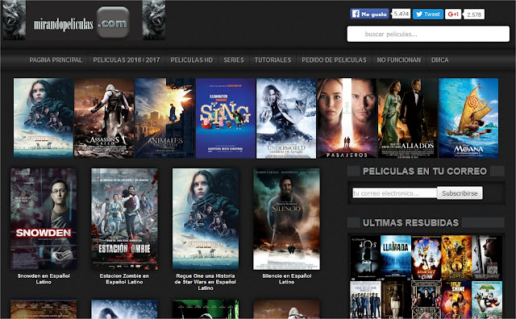Select the Underworld poster in top banner

tap(286, 118)
